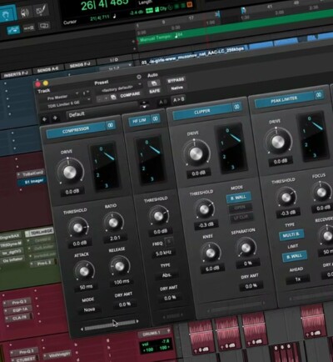Adjust the clipper KNEE knob
The image size is (333, 362).
pos(211,253)
